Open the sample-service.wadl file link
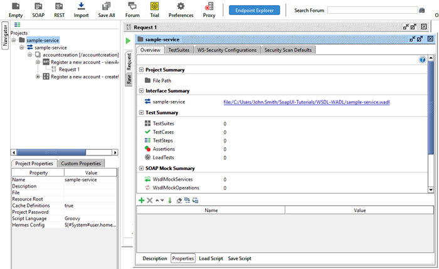The height and width of the screenshot is (269, 439). point(306,102)
